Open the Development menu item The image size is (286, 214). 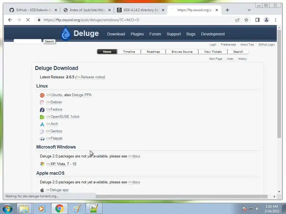coord(213,34)
